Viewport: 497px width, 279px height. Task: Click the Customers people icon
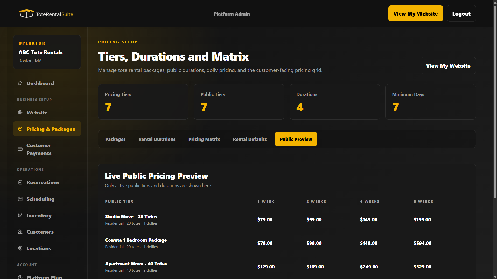(x=20, y=232)
